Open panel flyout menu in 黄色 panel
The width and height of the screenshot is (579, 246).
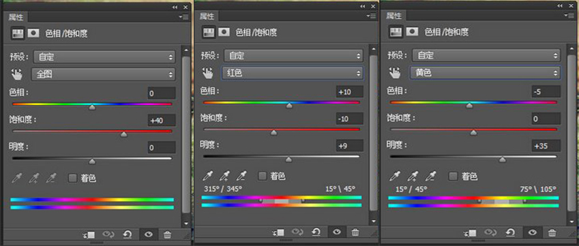569,16
